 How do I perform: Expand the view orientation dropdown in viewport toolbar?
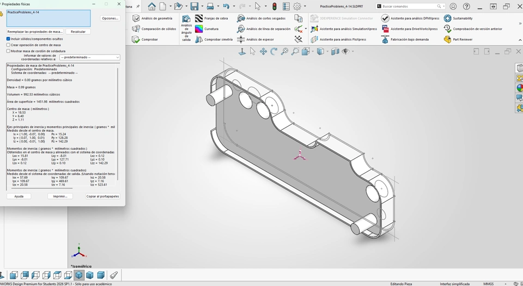point(313,51)
